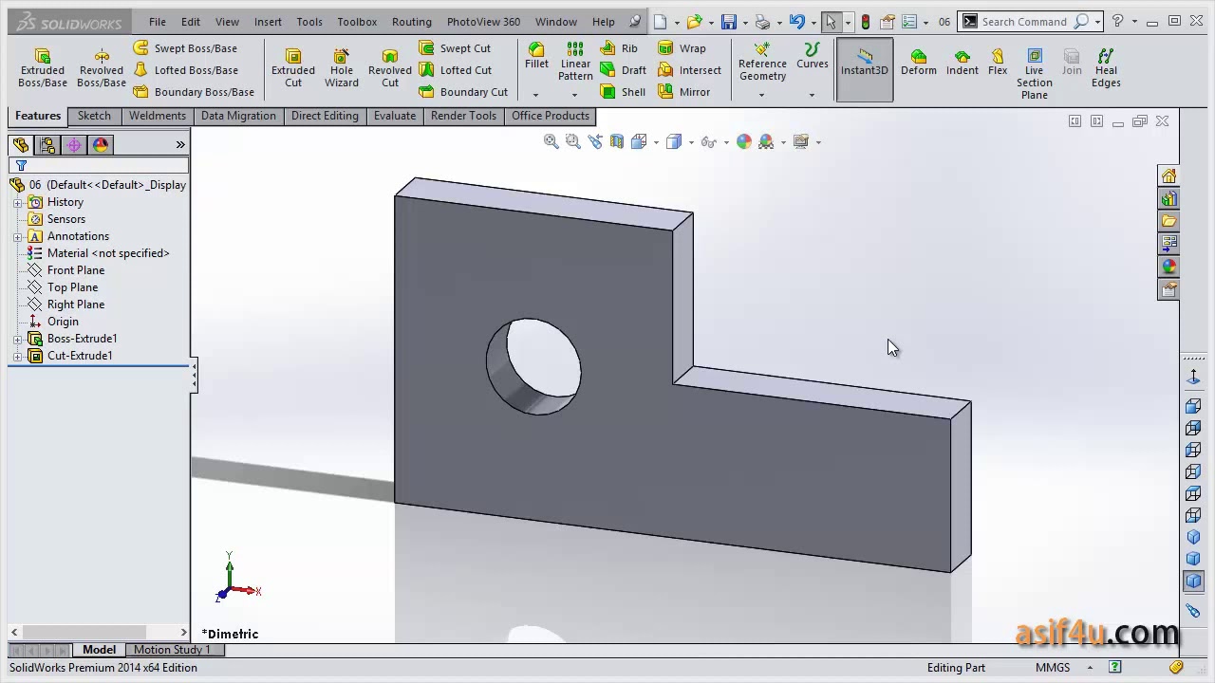Screen dimensions: 1215x683
Task: Click the Normal To view icon
Action: (x=1194, y=378)
